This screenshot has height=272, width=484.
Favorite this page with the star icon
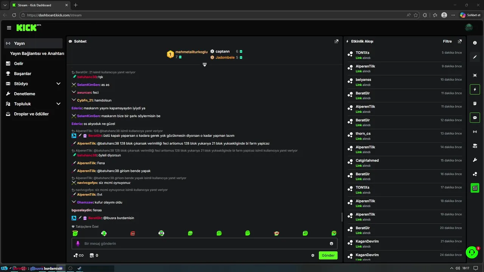[x=416, y=15]
